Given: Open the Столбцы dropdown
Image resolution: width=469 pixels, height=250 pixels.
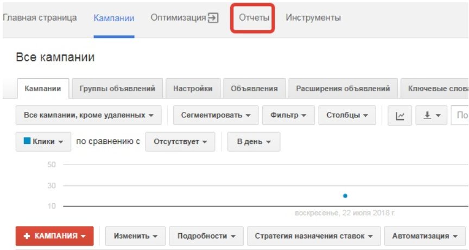Looking at the screenshot, I should [x=347, y=115].
